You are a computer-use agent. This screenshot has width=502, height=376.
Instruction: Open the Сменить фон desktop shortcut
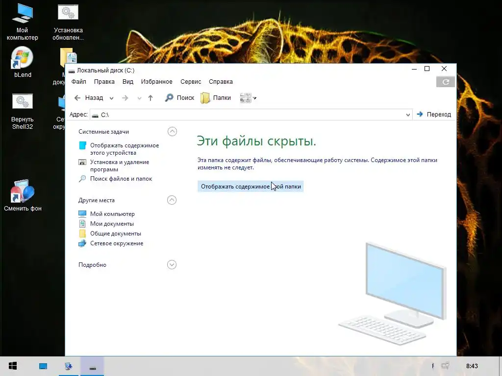[23, 196]
